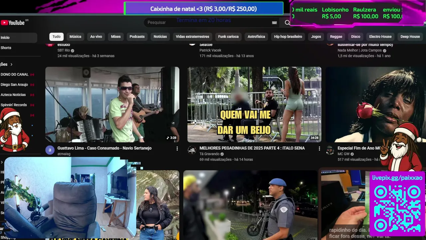Screen dimensions: 426x240
Task: Click live indicator beside Diego San Araujo
Action: [x=32, y=85]
